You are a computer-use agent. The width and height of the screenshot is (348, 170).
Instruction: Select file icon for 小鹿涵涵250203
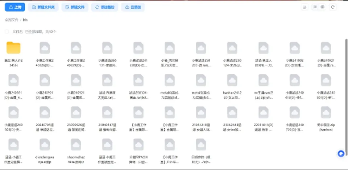click(201, 48)
